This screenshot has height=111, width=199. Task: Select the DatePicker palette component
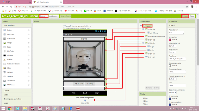(11, 39)
